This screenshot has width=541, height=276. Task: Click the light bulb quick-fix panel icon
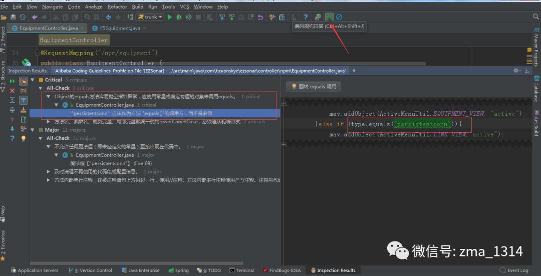24,138
